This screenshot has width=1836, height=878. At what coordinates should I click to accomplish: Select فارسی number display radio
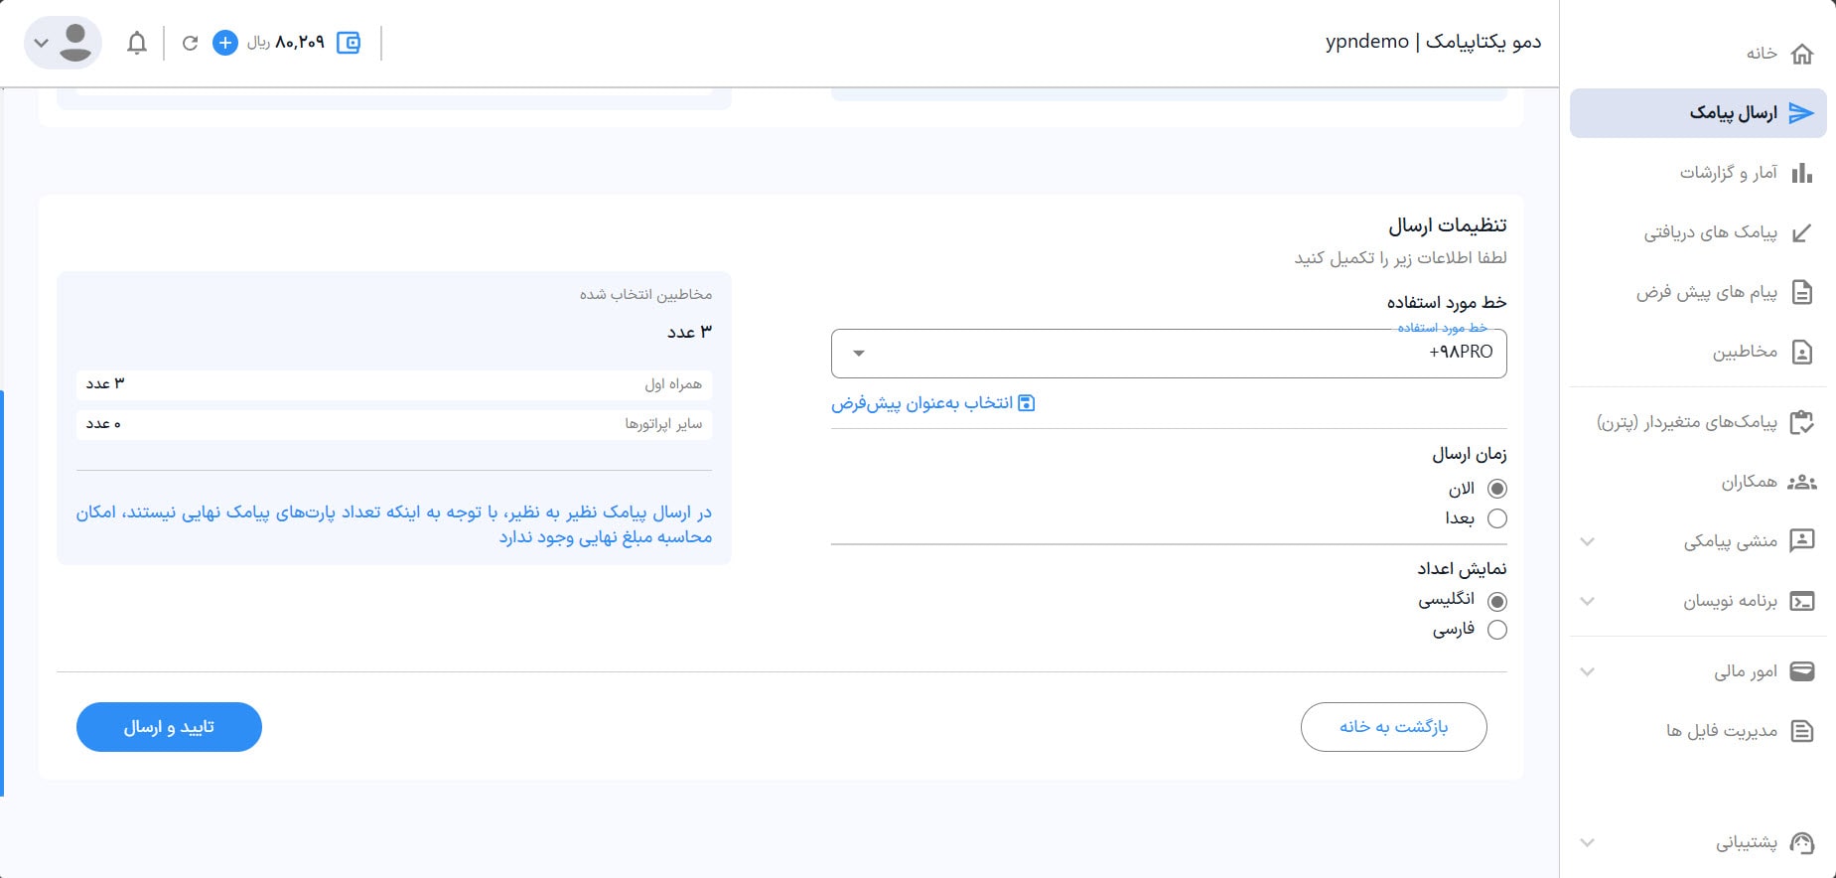click(x=1496, y=630)
